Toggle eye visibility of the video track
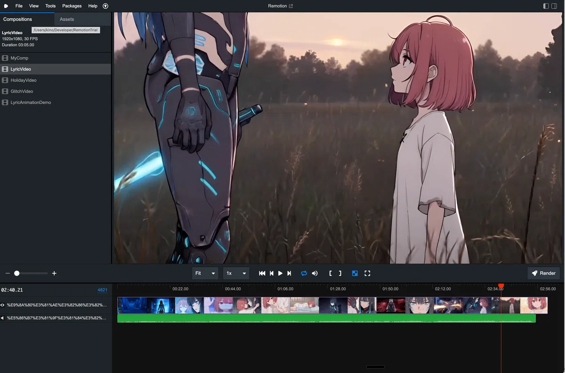Image resolution: width=565 pixels, height=373 pixels. coord(3,305)
